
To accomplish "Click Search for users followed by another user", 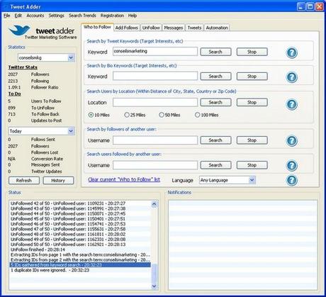I will (215, 165).
